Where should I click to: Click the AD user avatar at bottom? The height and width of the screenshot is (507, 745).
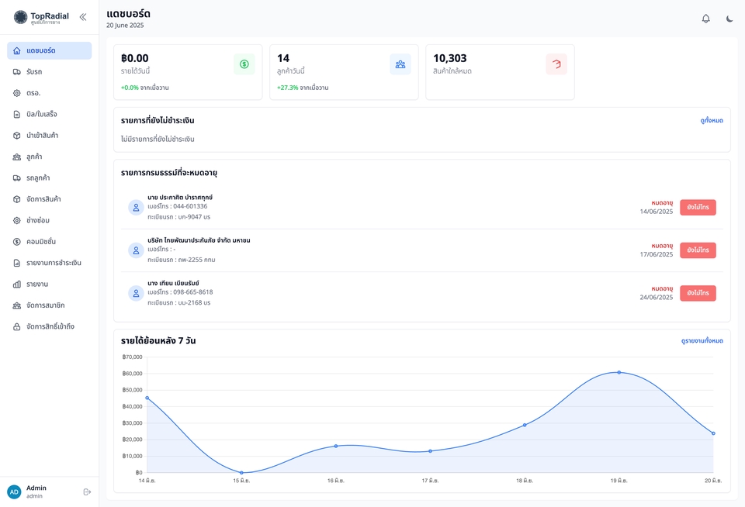pyautogui.click(x=14, y=491)
